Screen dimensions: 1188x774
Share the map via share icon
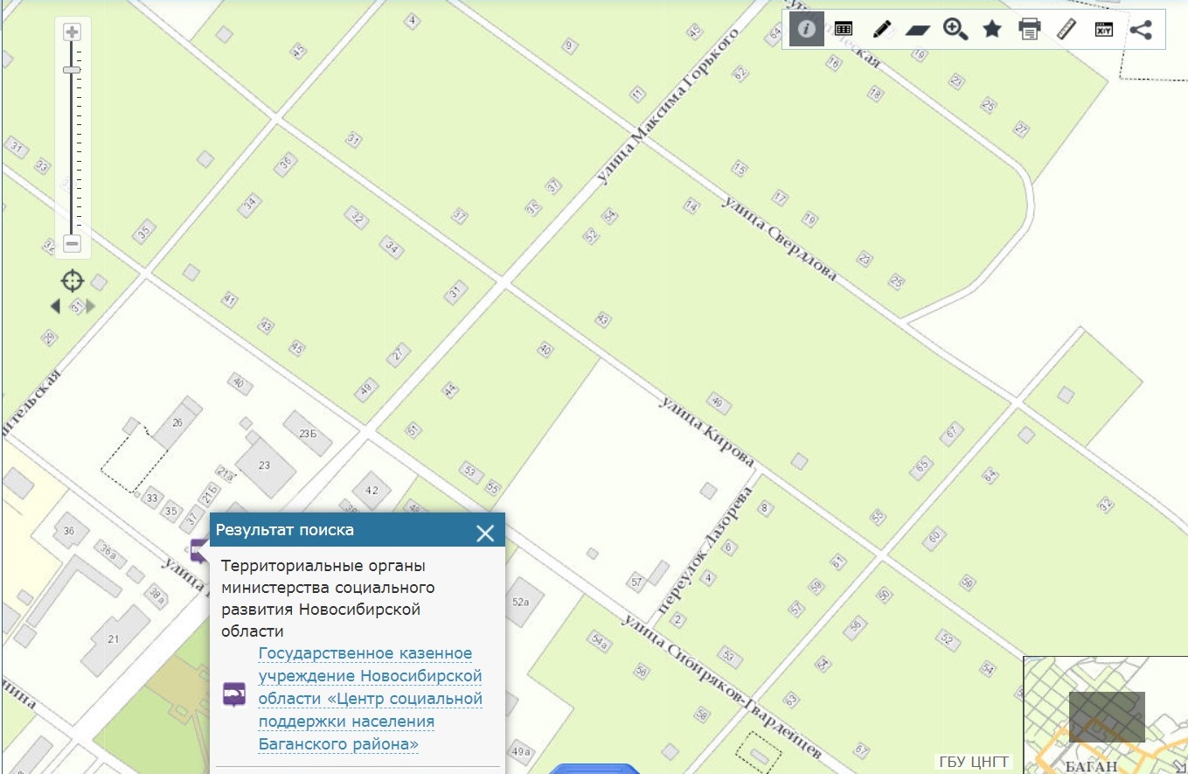(x=1141, y=29)
